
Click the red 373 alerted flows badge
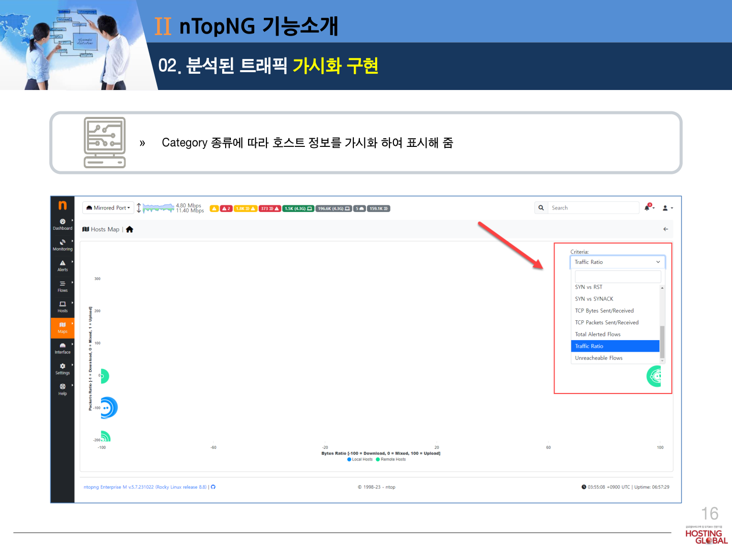270,208
